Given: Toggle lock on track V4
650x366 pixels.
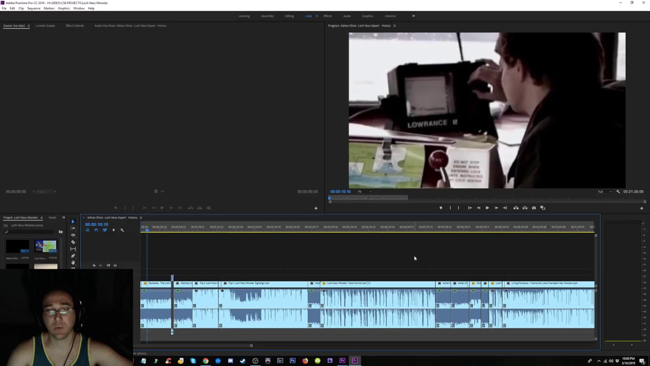Looking at the screenshot, I should (94, 265).
